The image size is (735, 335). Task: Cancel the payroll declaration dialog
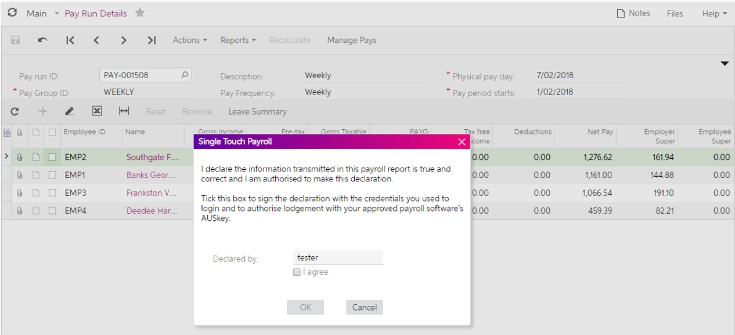pos(365,308)
